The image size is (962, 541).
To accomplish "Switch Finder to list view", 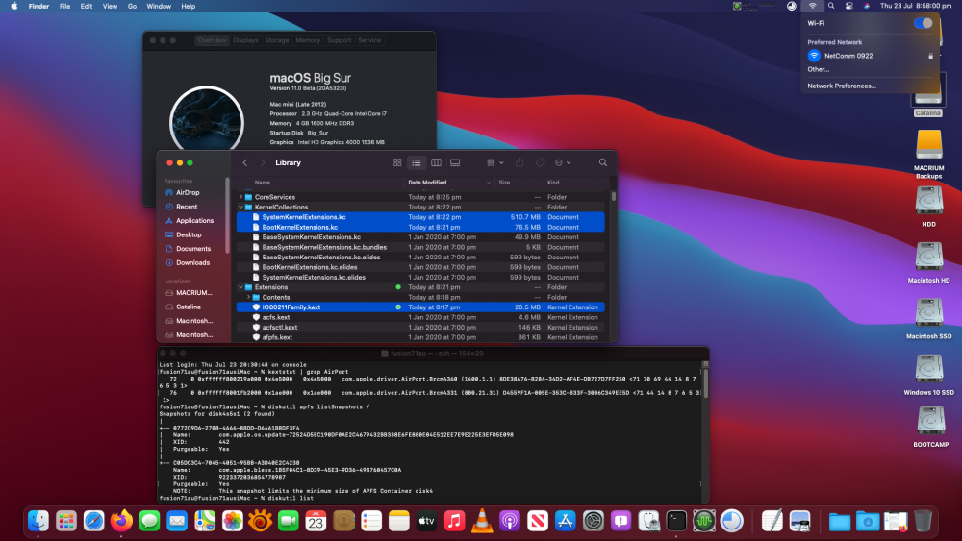I will (417, 163).
